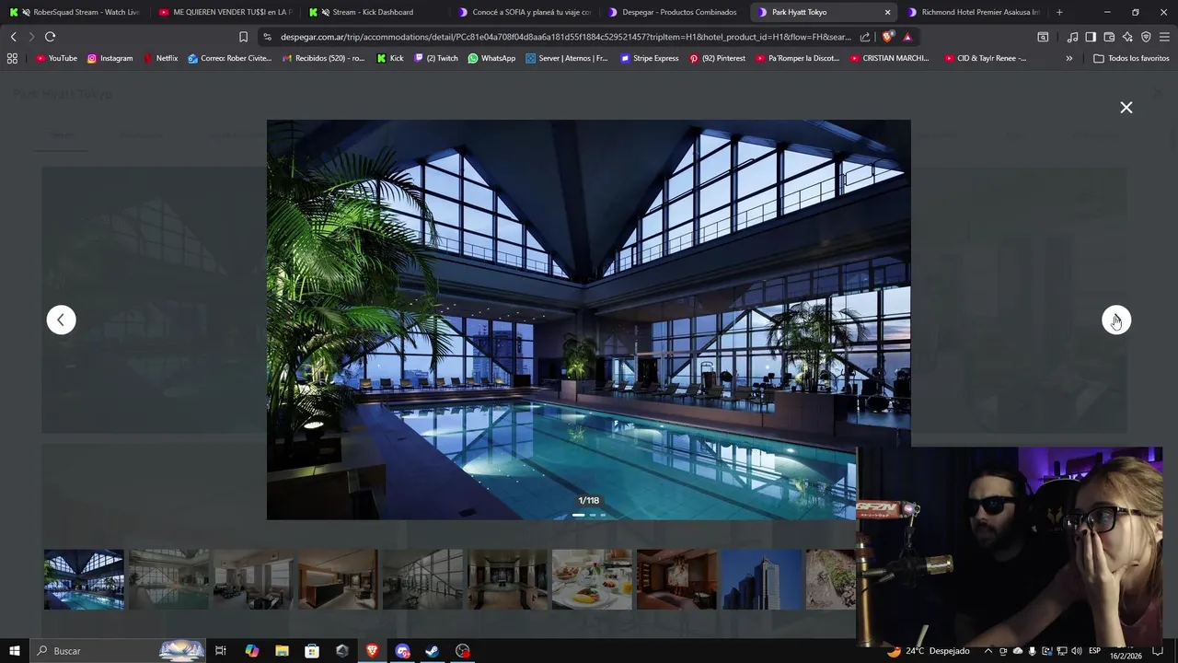This screenshot has height=663, width=1178.
Task: Go to the previous gallery photo
Action: [62, 320]
